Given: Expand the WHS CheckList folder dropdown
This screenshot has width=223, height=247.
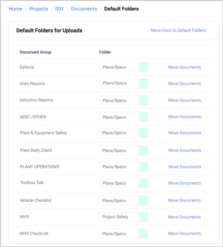Looking at the screenshot, I should [x=123, y=234].
